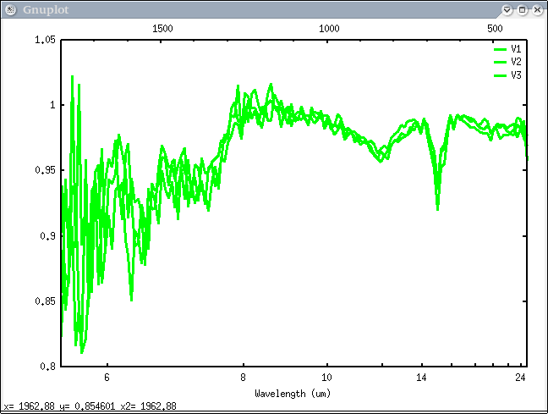Click the x-axis tick label 6
The image size is (548, 414).
point(107,378)
